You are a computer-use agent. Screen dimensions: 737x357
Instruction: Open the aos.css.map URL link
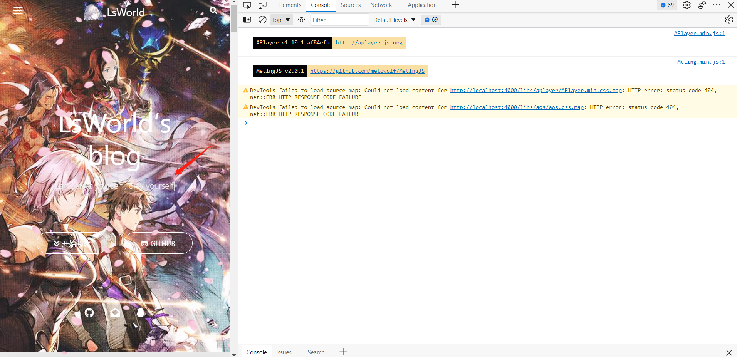pyautogui.click(x=517, y=107)
